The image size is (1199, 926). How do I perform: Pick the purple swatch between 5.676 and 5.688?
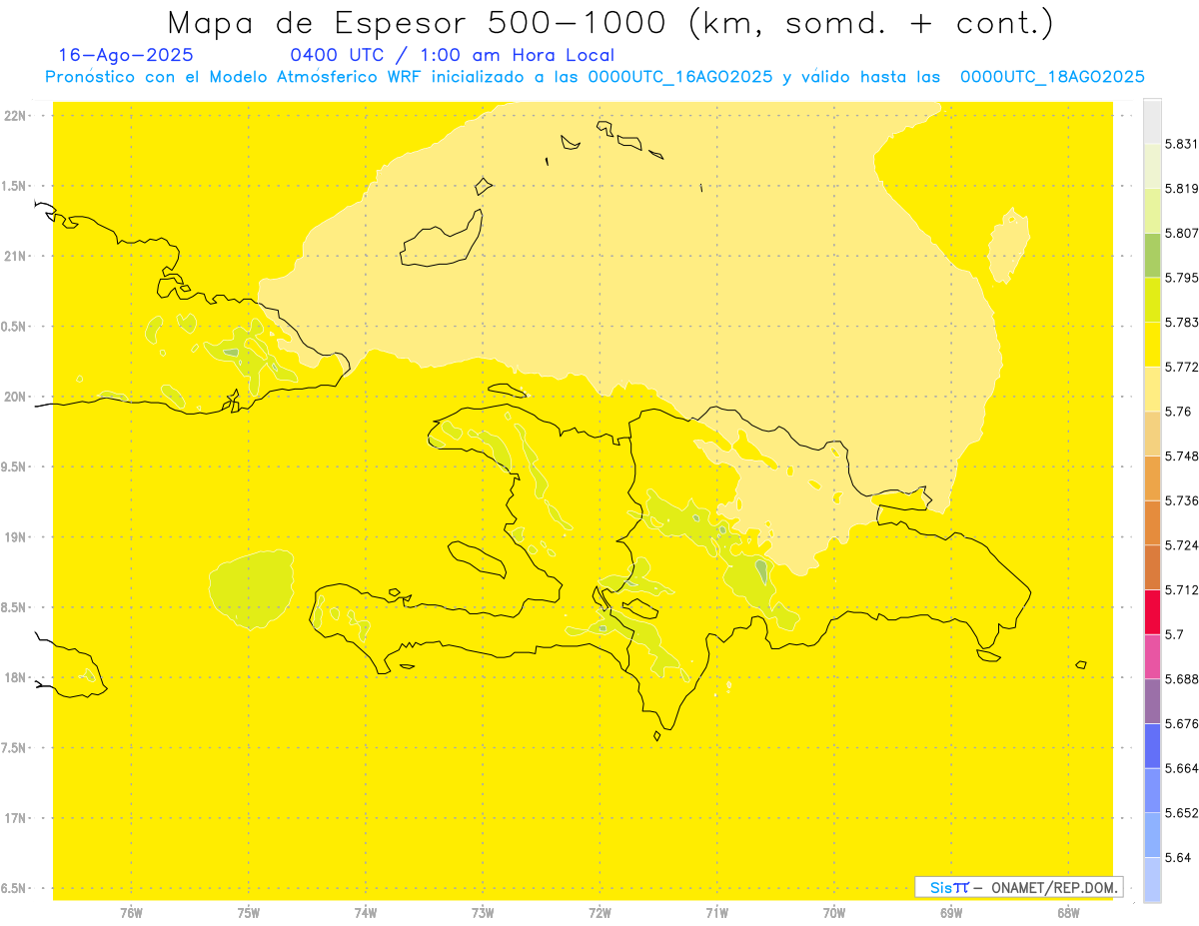[x=1152, y=701]
